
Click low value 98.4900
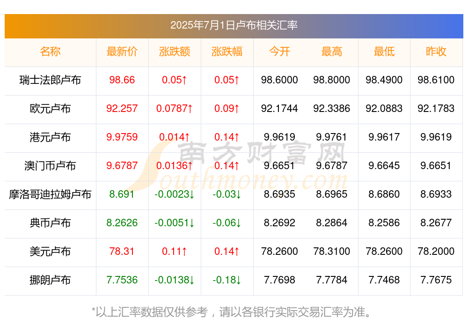point(384,80)
